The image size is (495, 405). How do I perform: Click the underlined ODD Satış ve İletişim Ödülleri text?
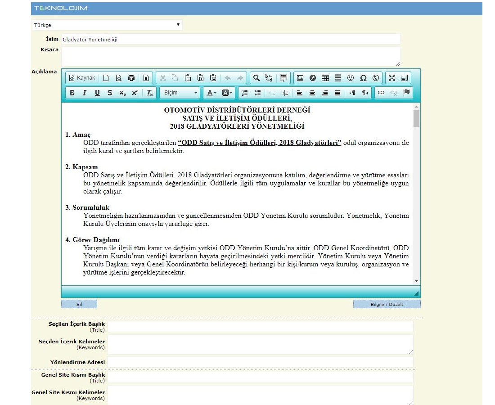(x=260, y=143)
